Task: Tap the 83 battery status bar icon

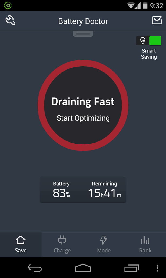Action: (x=8, y=5)
